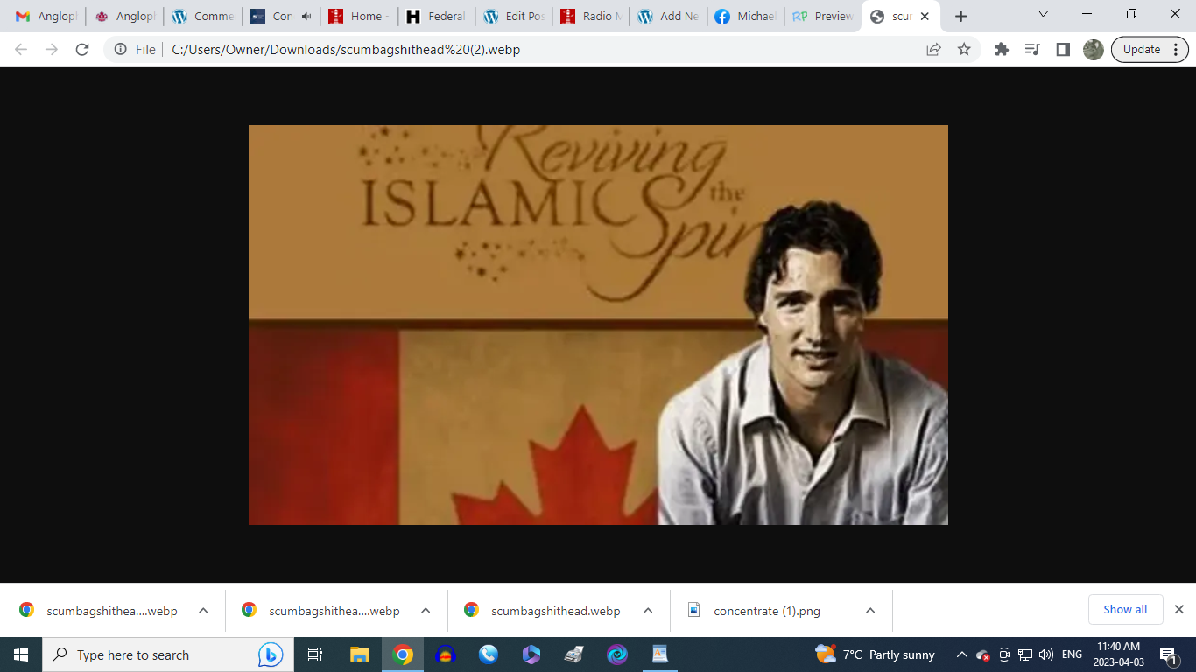This screenshot has width=1196, height=672.
Task: Click the address bar URL field
Action: (525, 50)
